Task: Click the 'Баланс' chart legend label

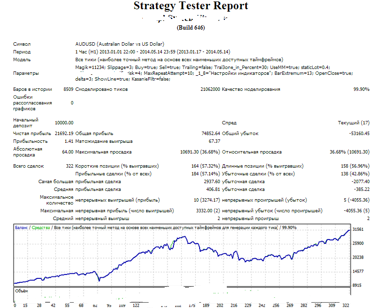Action: coord(21,227)
